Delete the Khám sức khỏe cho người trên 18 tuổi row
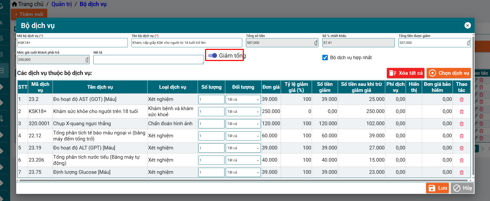Screen dimensions: 490x201 pyautogui.click(x=462, y=112)
